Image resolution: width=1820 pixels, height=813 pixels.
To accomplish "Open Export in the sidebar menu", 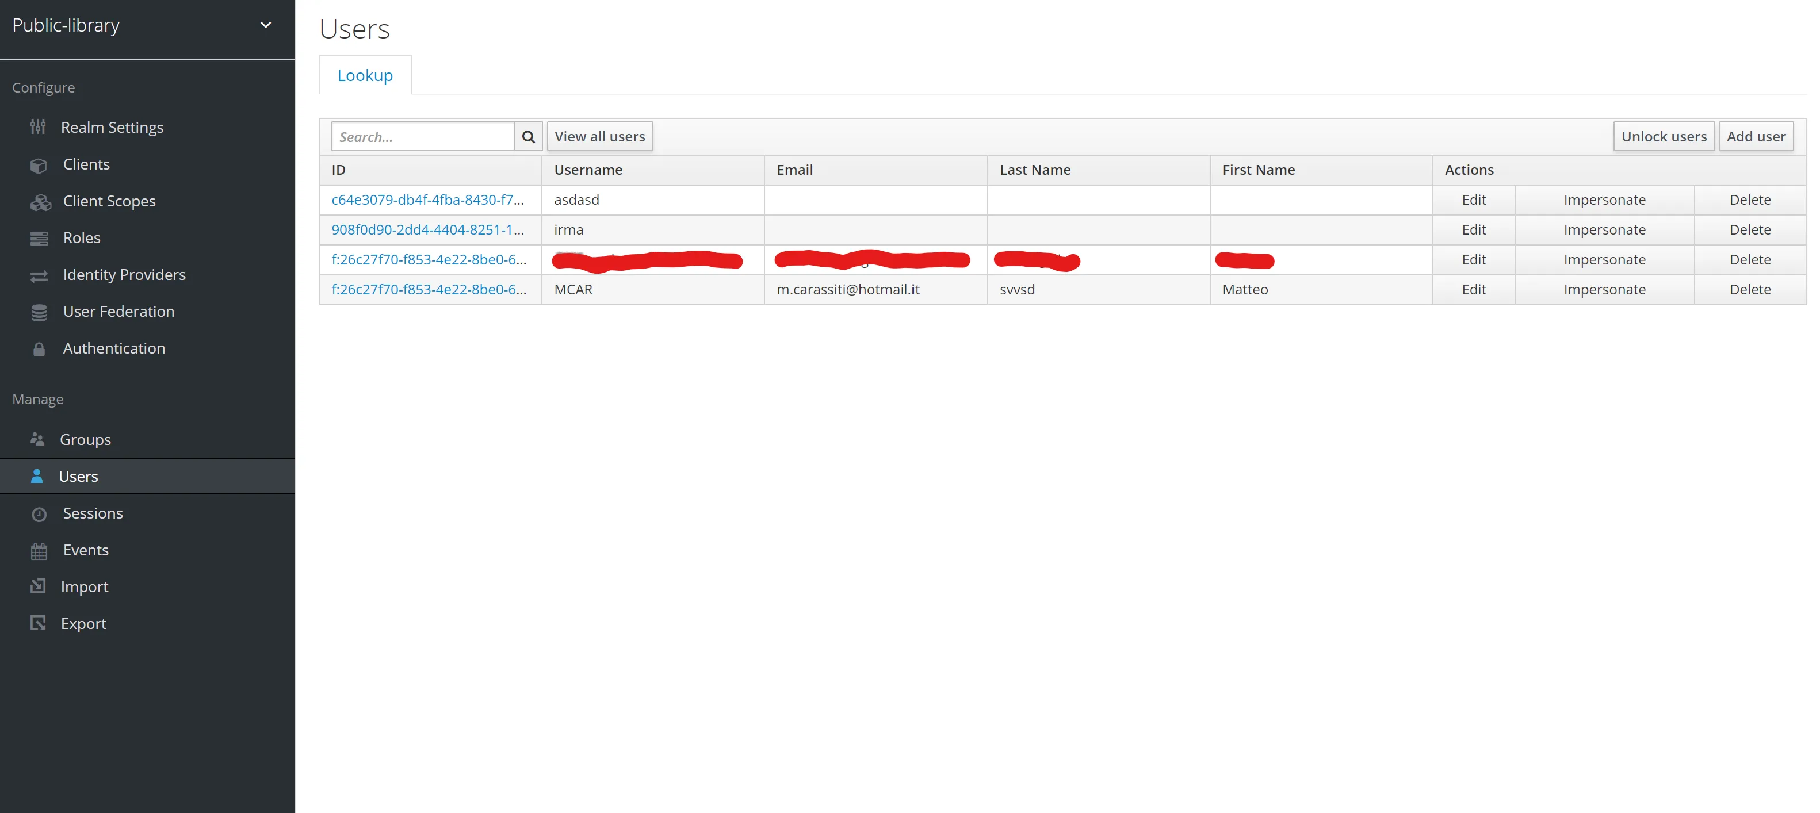I will click(83, 624).
